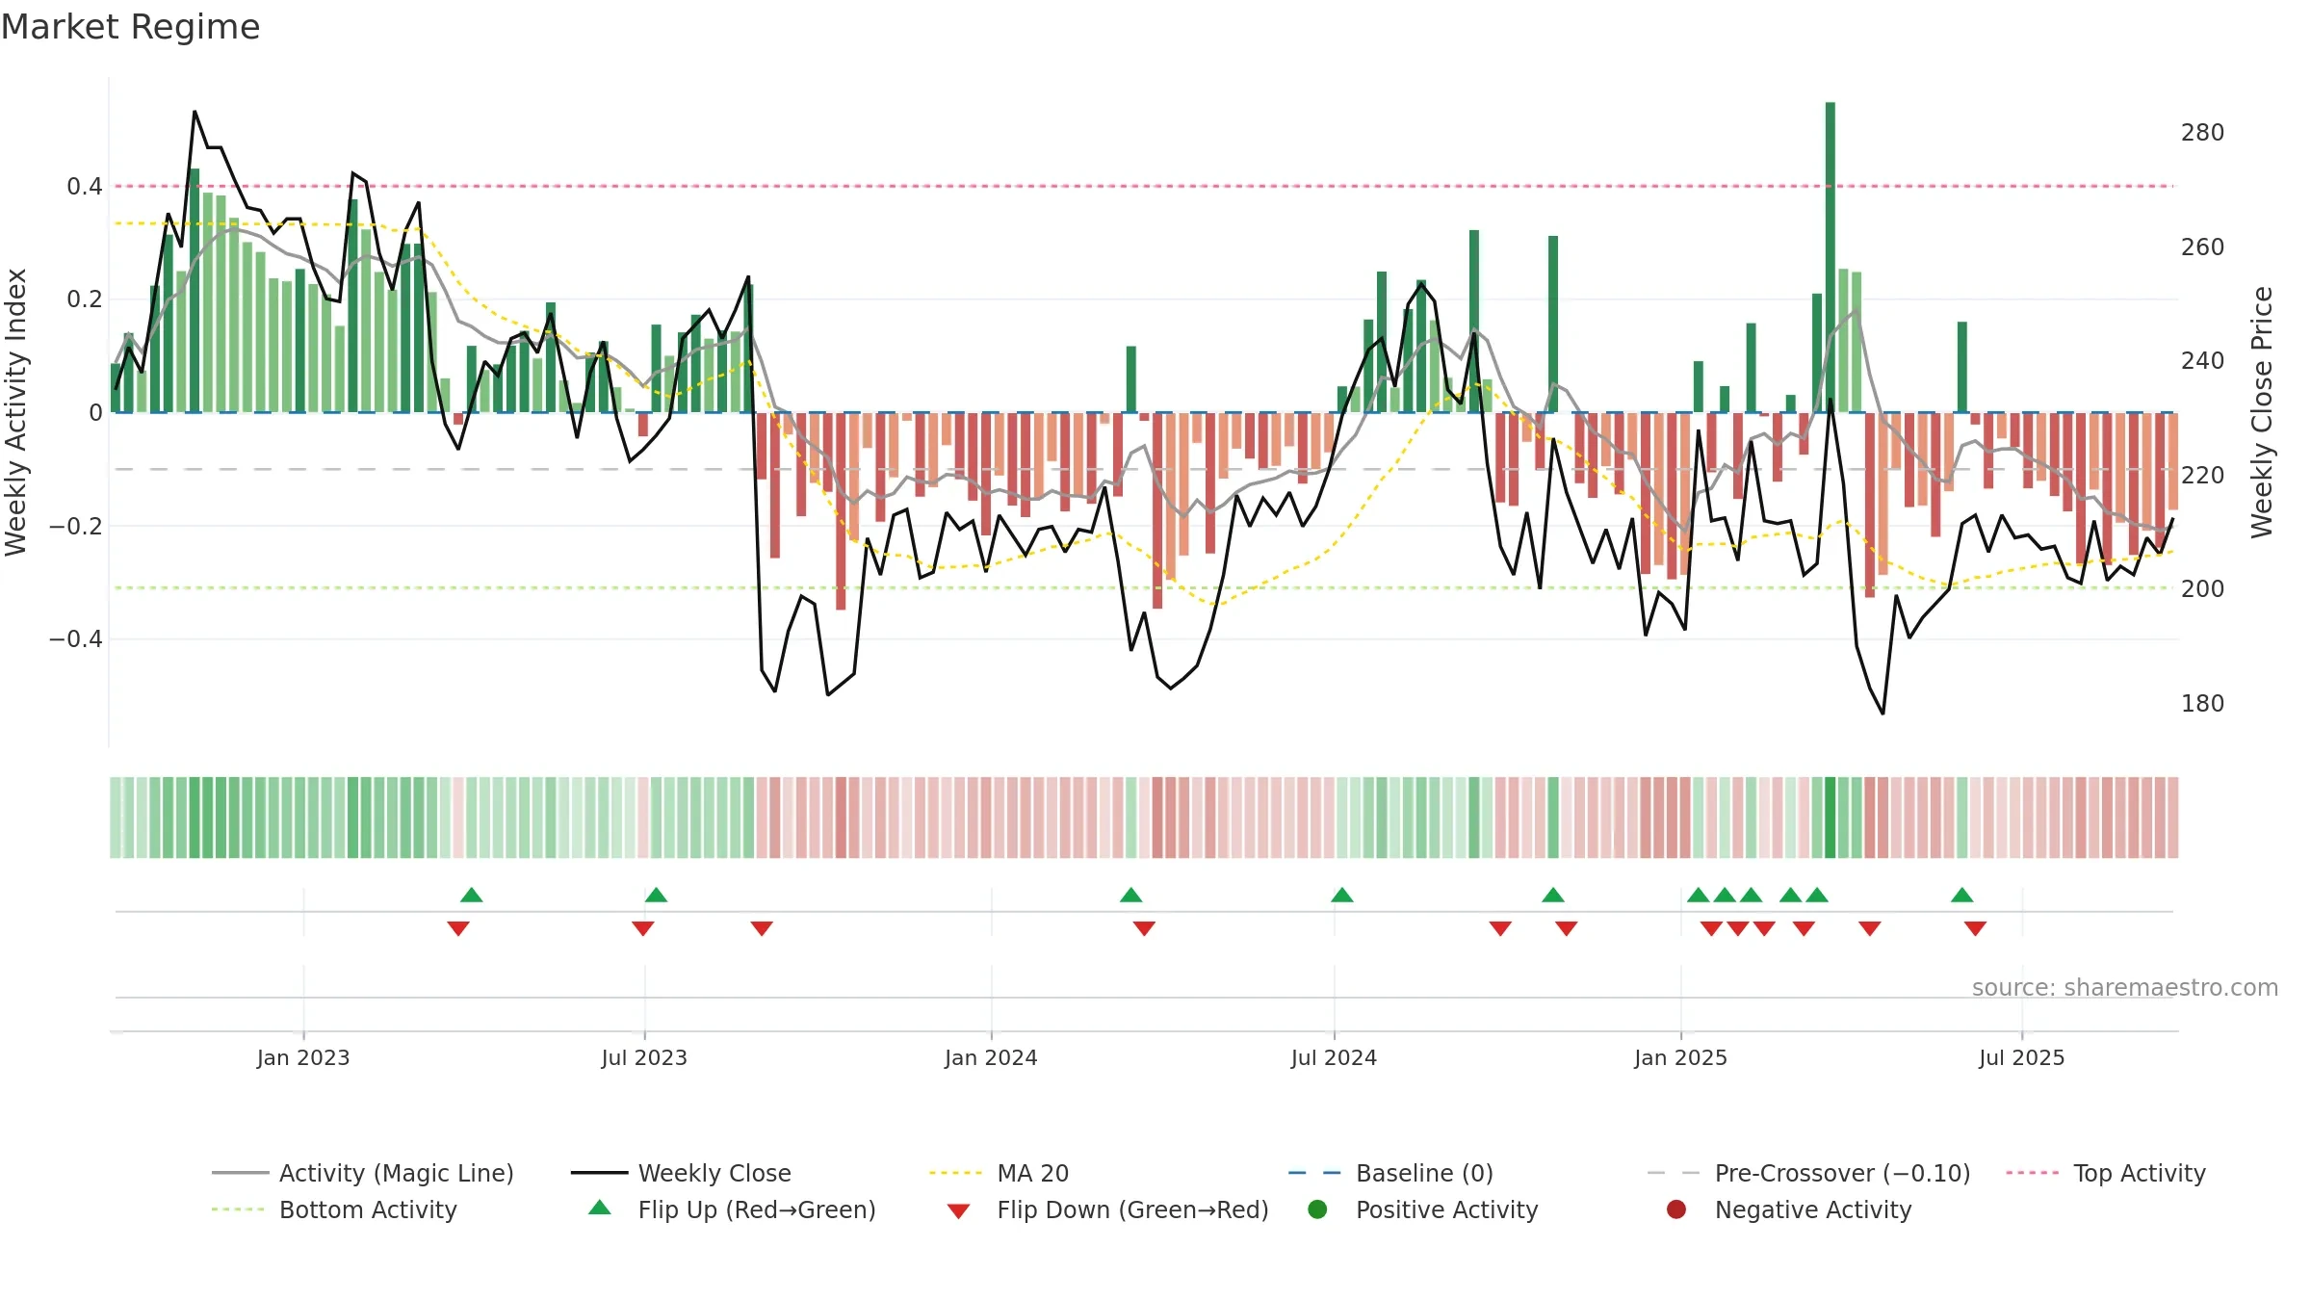Image resolution: width=2311 pixels, height=1300 pixels.
Task: Toggle the Activity (Magic Line) legend entry
Action: tap(363, 1173)
